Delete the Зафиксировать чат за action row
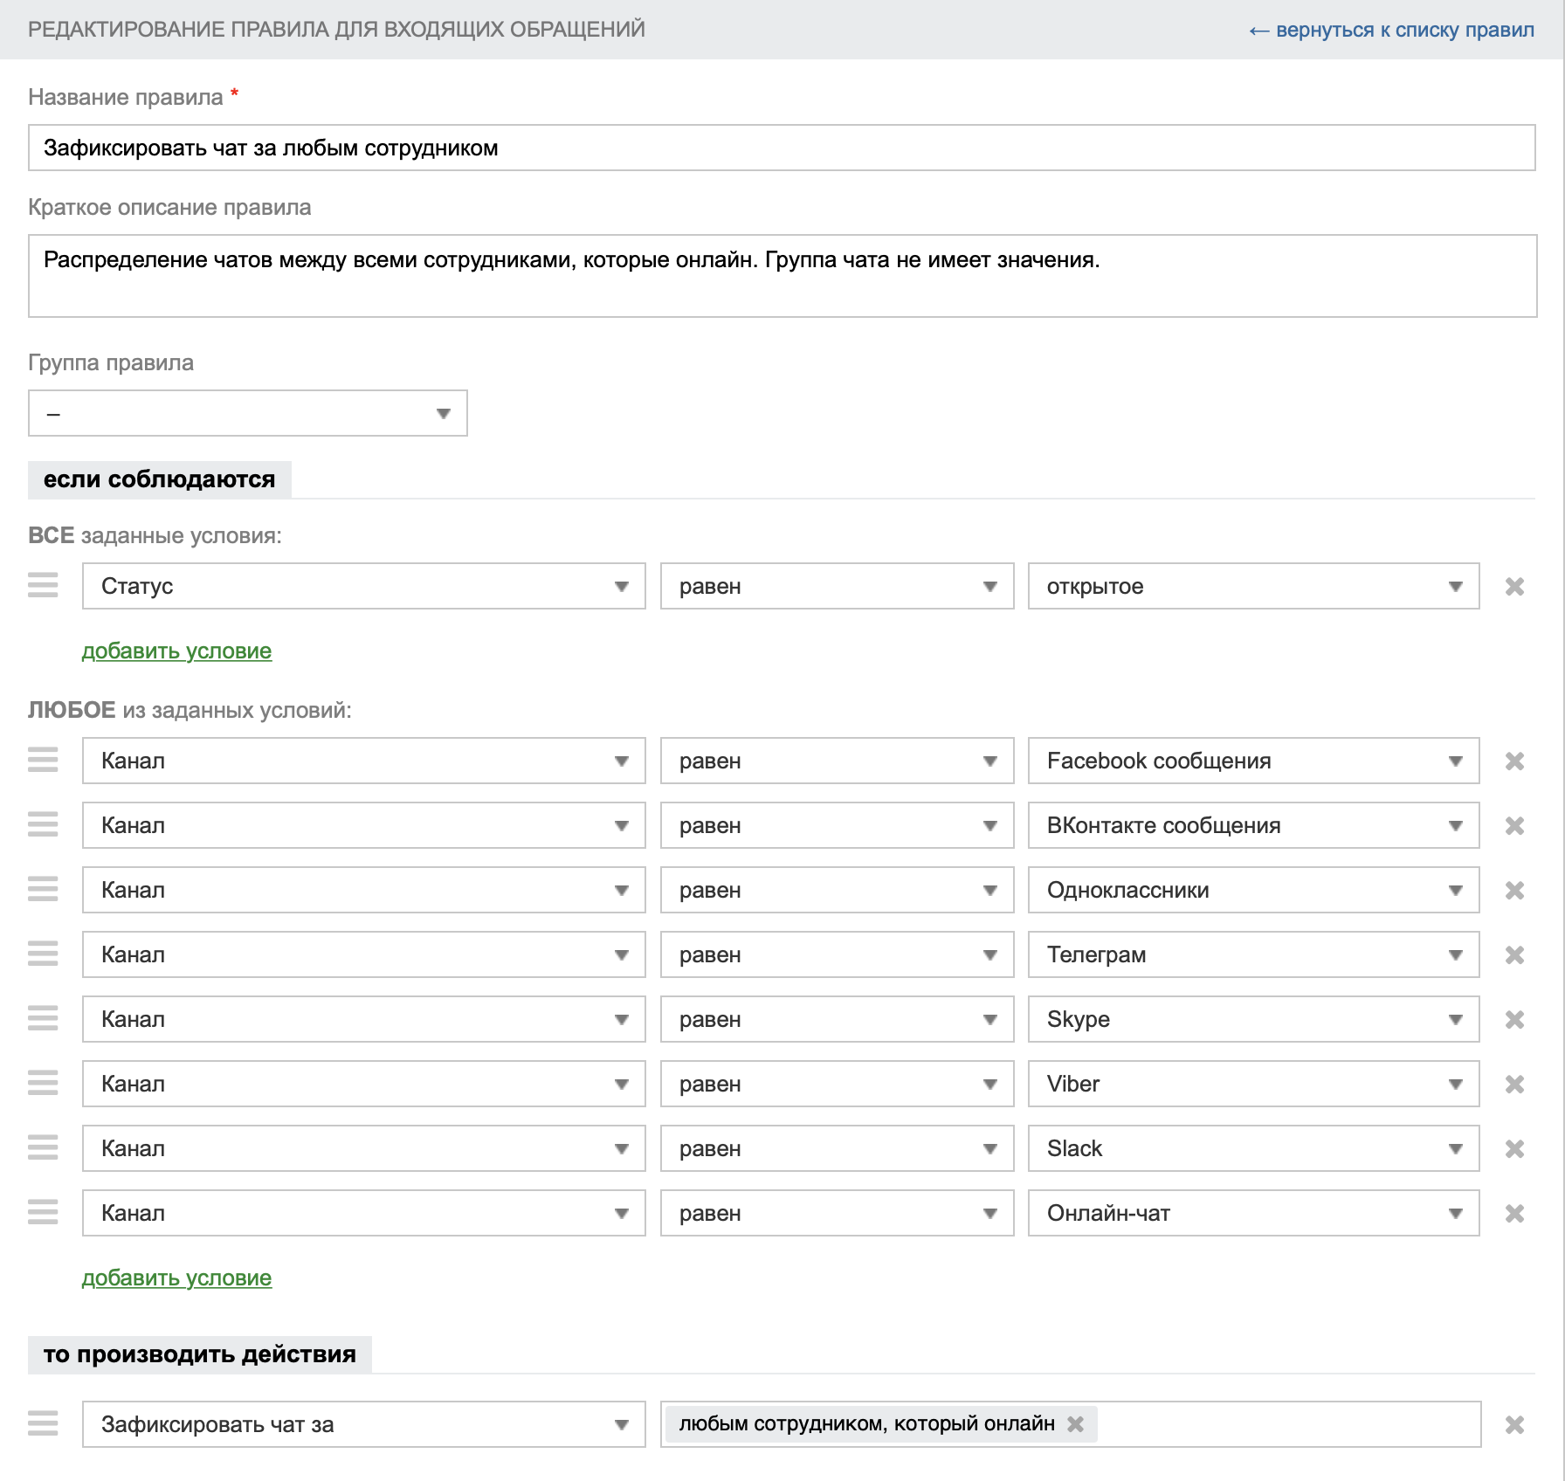Screen dimensions: 1565x1481 point(1514,1425)
